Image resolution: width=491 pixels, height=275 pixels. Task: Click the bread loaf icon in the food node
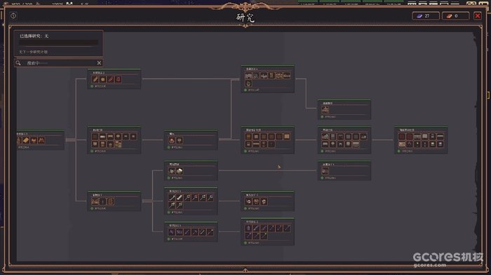coord(103,79)
